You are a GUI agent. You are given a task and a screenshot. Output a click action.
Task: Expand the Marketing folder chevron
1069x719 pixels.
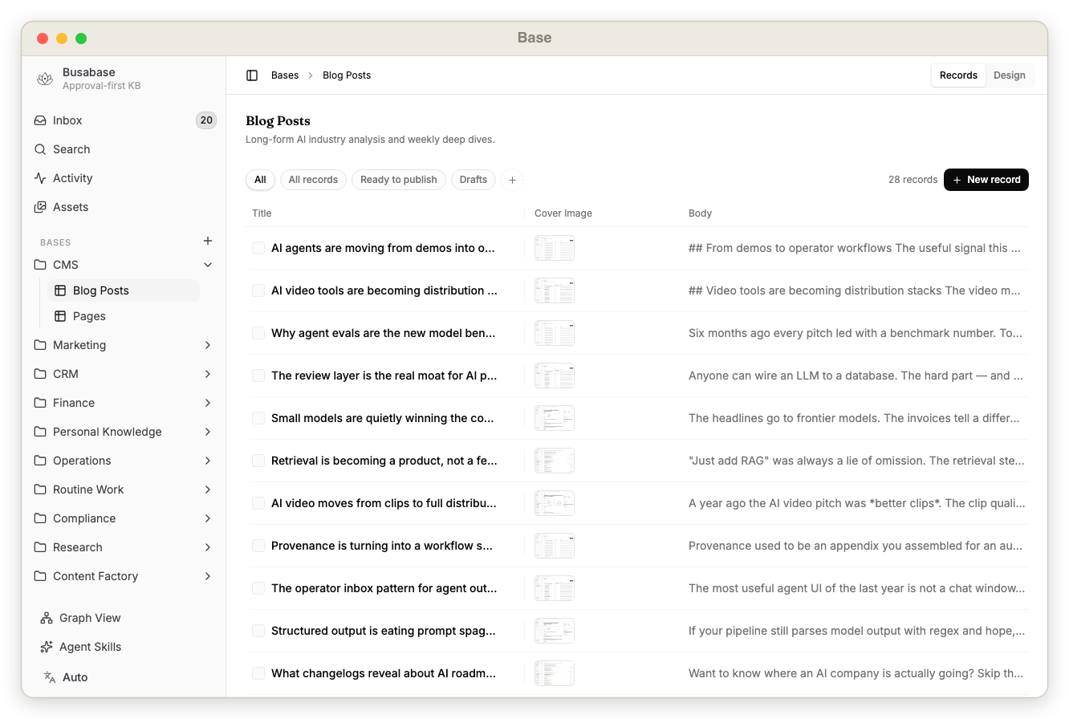[208, 345]
